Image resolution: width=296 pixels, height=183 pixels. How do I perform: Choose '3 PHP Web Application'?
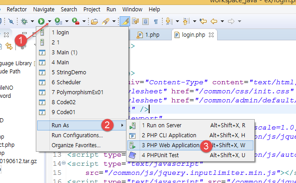pyautogui.click(x=190, y=145)
